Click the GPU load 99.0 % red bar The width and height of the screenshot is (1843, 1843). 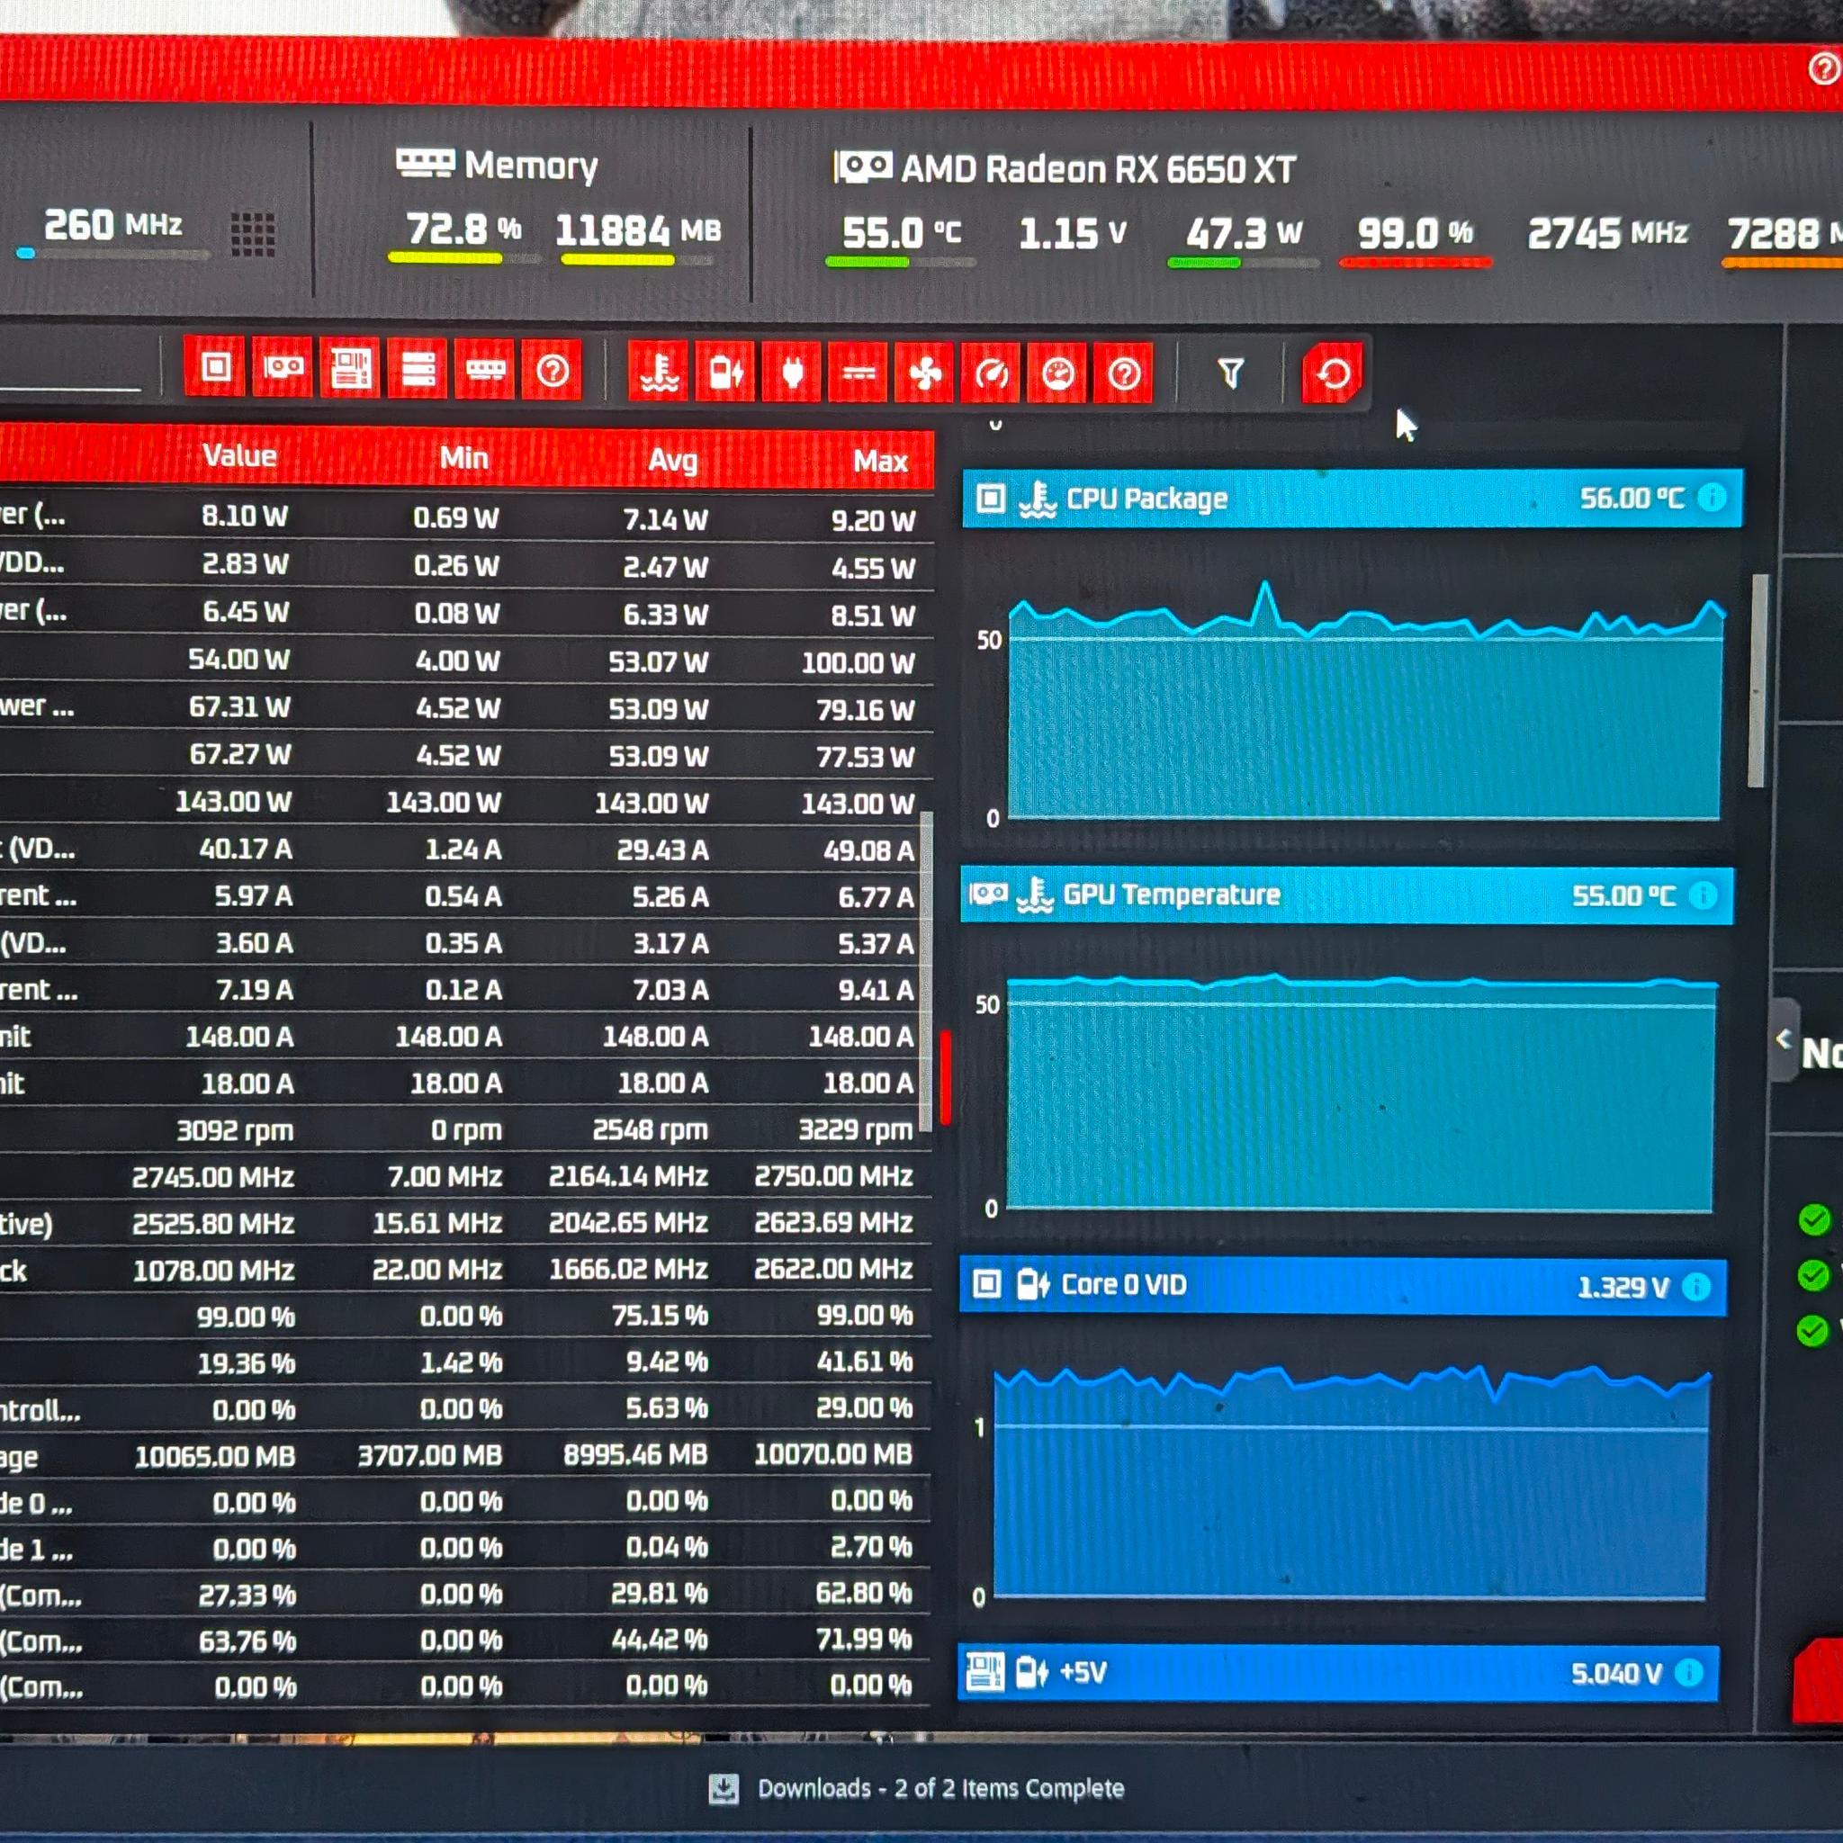[1416, 263]
